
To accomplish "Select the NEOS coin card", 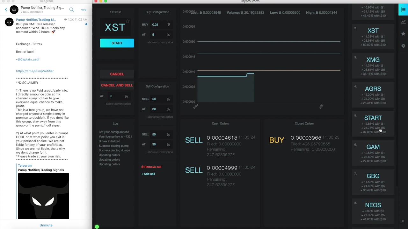I will (373, 211).
